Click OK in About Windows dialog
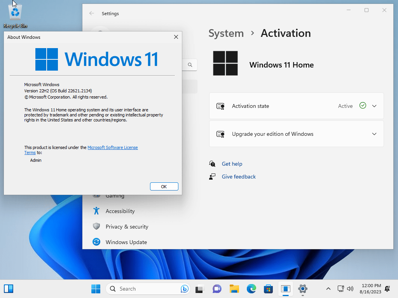The image size is (398, 298). tap(164, 187)
